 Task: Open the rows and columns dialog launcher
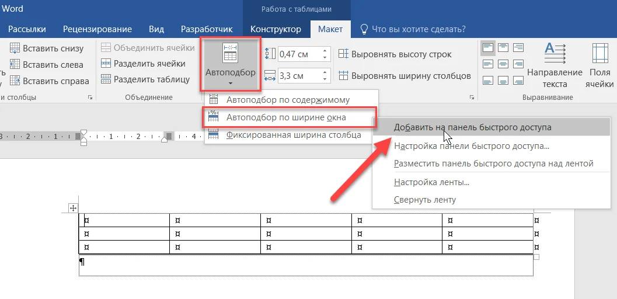[x=90, y=97]
